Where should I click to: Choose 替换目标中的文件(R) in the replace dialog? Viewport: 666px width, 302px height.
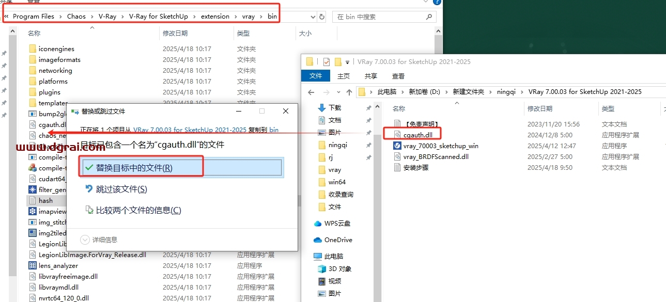tap(182, 167)
